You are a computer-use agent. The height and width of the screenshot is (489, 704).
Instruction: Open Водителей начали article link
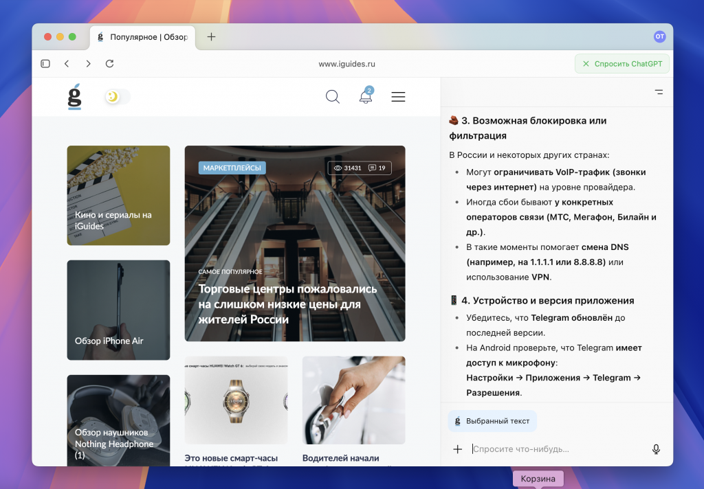(341, 458)
